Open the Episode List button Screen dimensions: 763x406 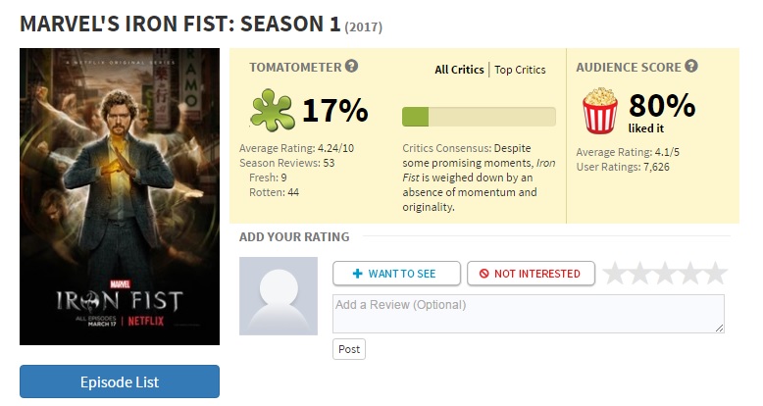pyautogui.click(x=120, y=381)
